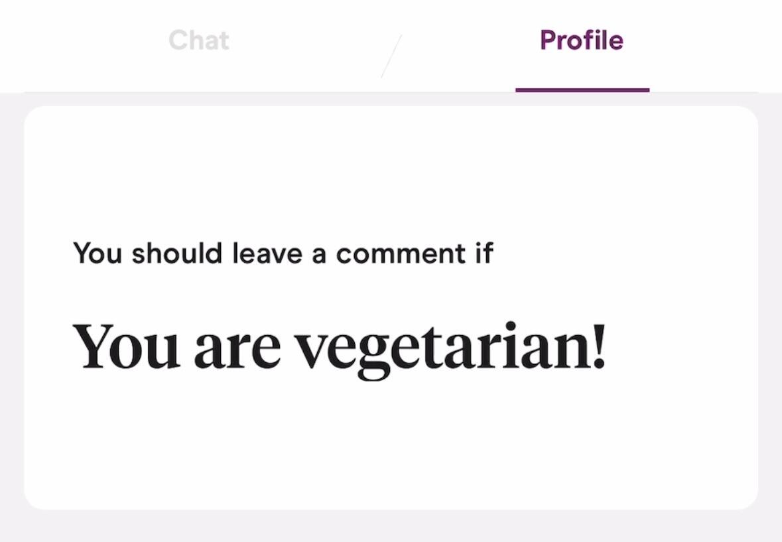Viewport: 782px width, 542px height.
Task: Tap the "You should leave a comment if" prompt
Action: coord(283,253)
